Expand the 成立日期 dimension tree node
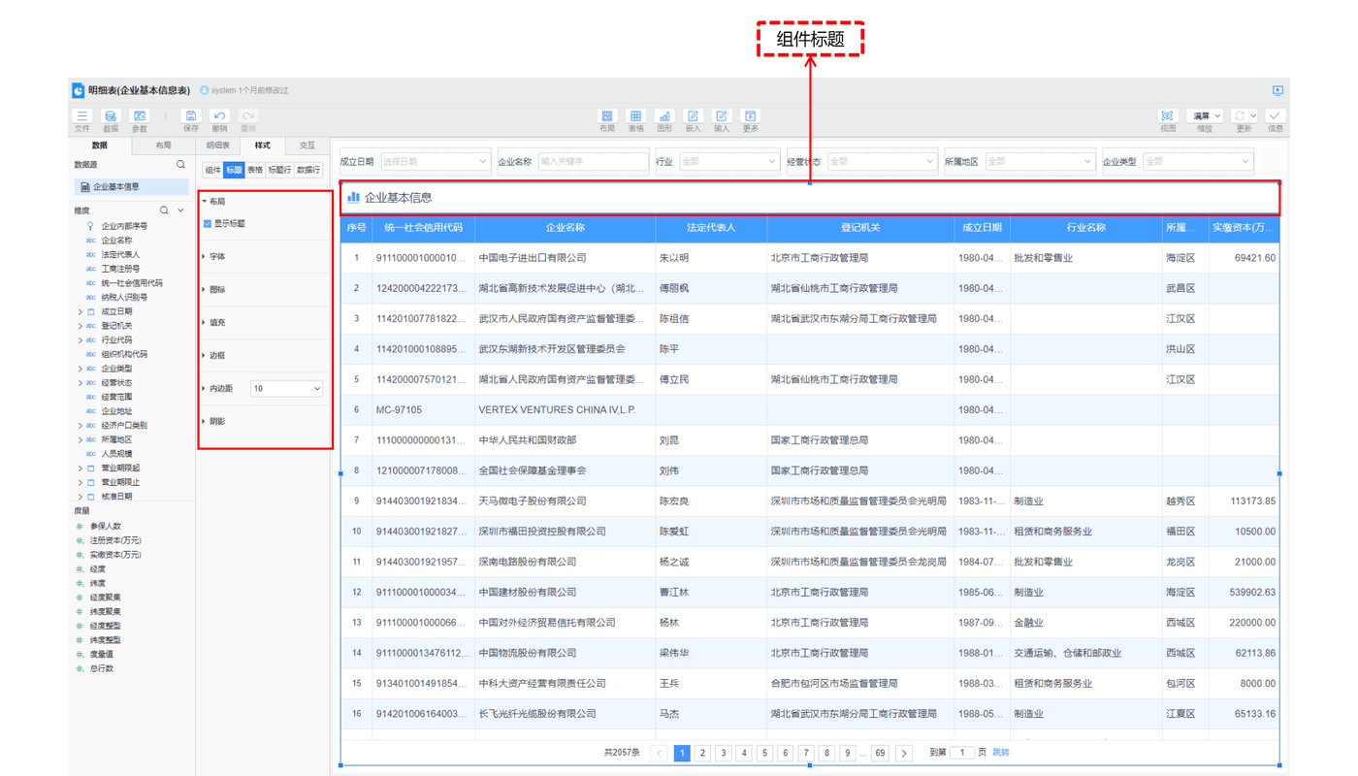This screenshot has height=776, width=1358. (81, 312)
